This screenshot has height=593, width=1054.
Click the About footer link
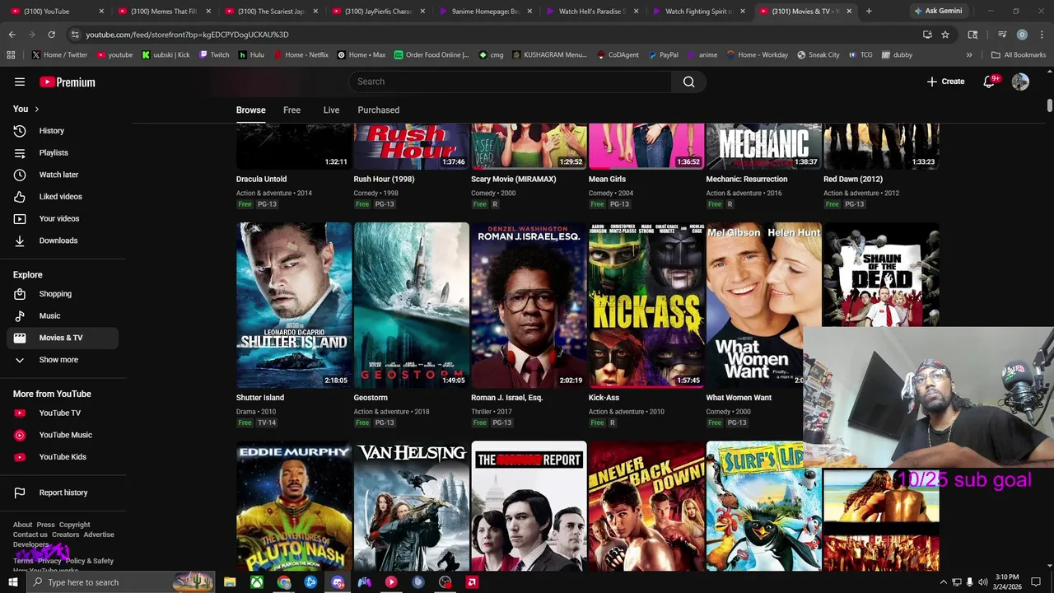pos(22,525)
